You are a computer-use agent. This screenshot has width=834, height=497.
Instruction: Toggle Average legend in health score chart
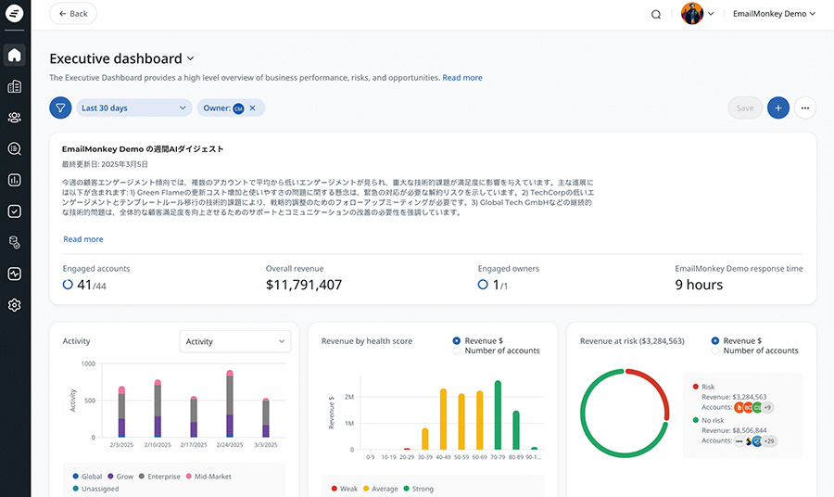380,489
